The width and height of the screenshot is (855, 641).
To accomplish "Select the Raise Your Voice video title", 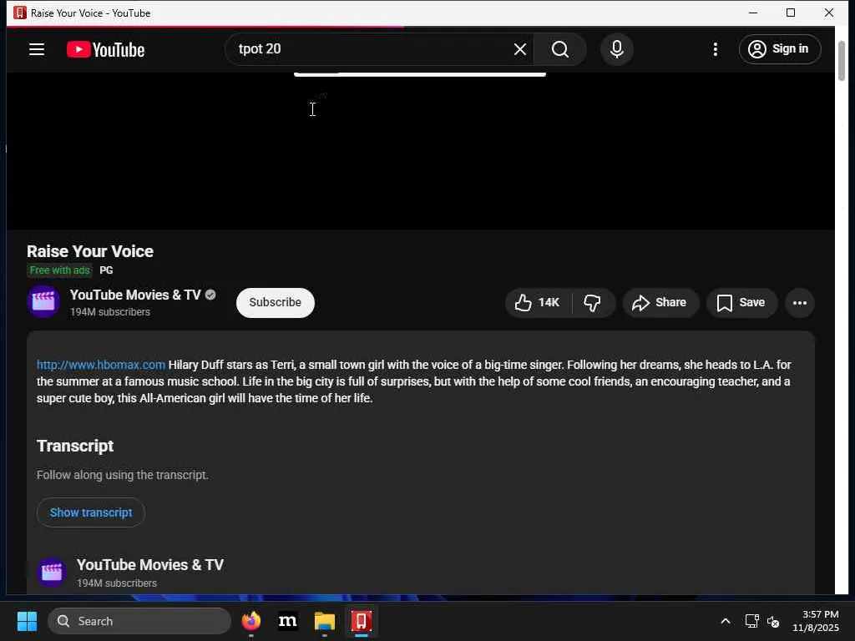I will tap(90, 251).
